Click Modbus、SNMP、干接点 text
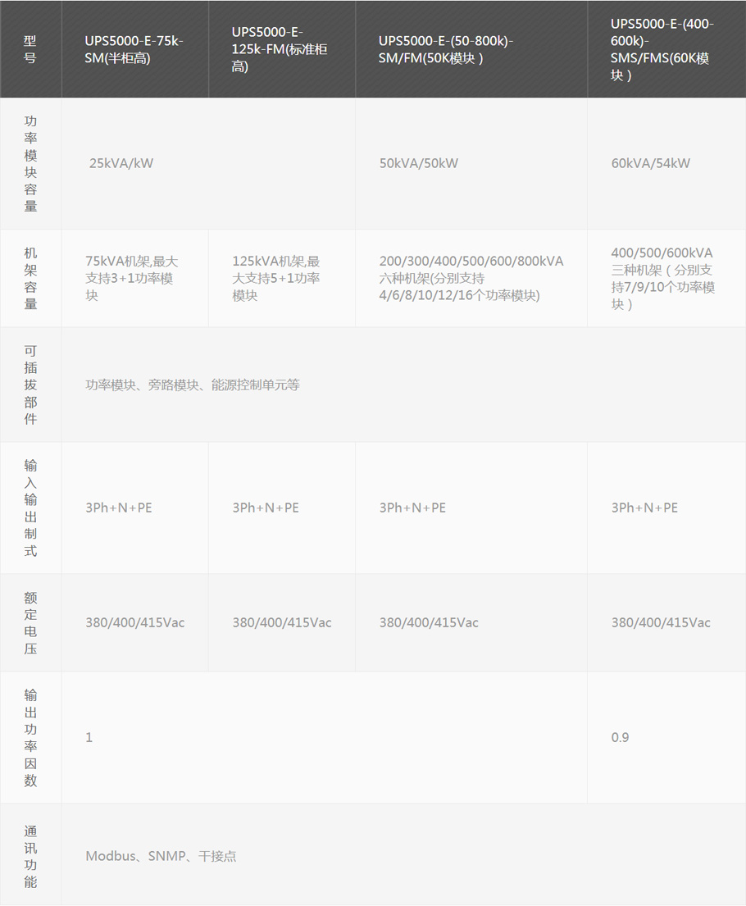This screenshot has height=906, width=746. click(161, 856)
